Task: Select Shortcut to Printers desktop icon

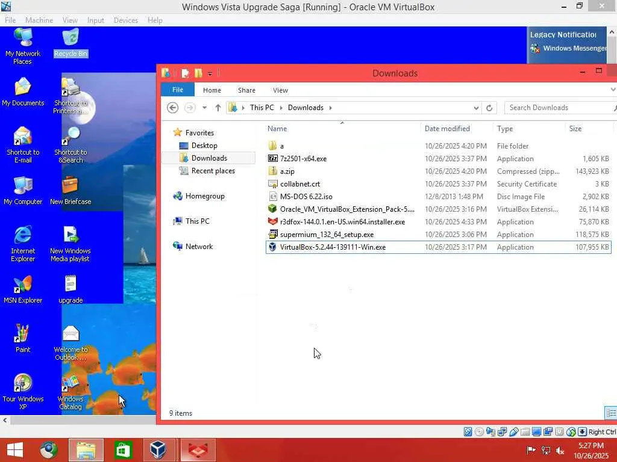Action: point(71,96)
